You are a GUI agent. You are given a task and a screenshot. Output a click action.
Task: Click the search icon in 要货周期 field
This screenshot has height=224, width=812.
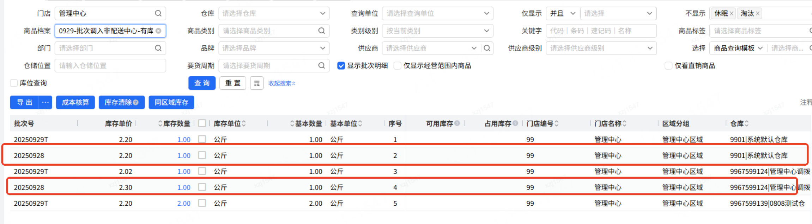pos(321,65)
